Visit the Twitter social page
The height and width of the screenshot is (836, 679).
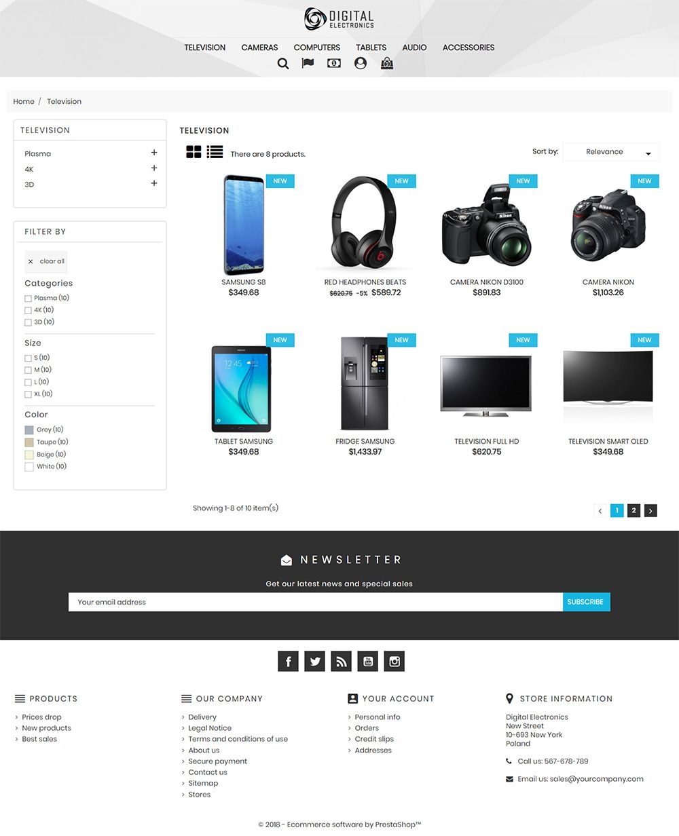(314, 661)
